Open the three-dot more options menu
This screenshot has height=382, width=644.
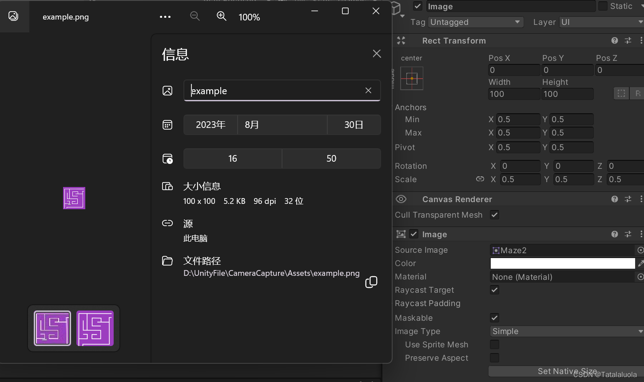pyautogui.click(x=165, y=17)
